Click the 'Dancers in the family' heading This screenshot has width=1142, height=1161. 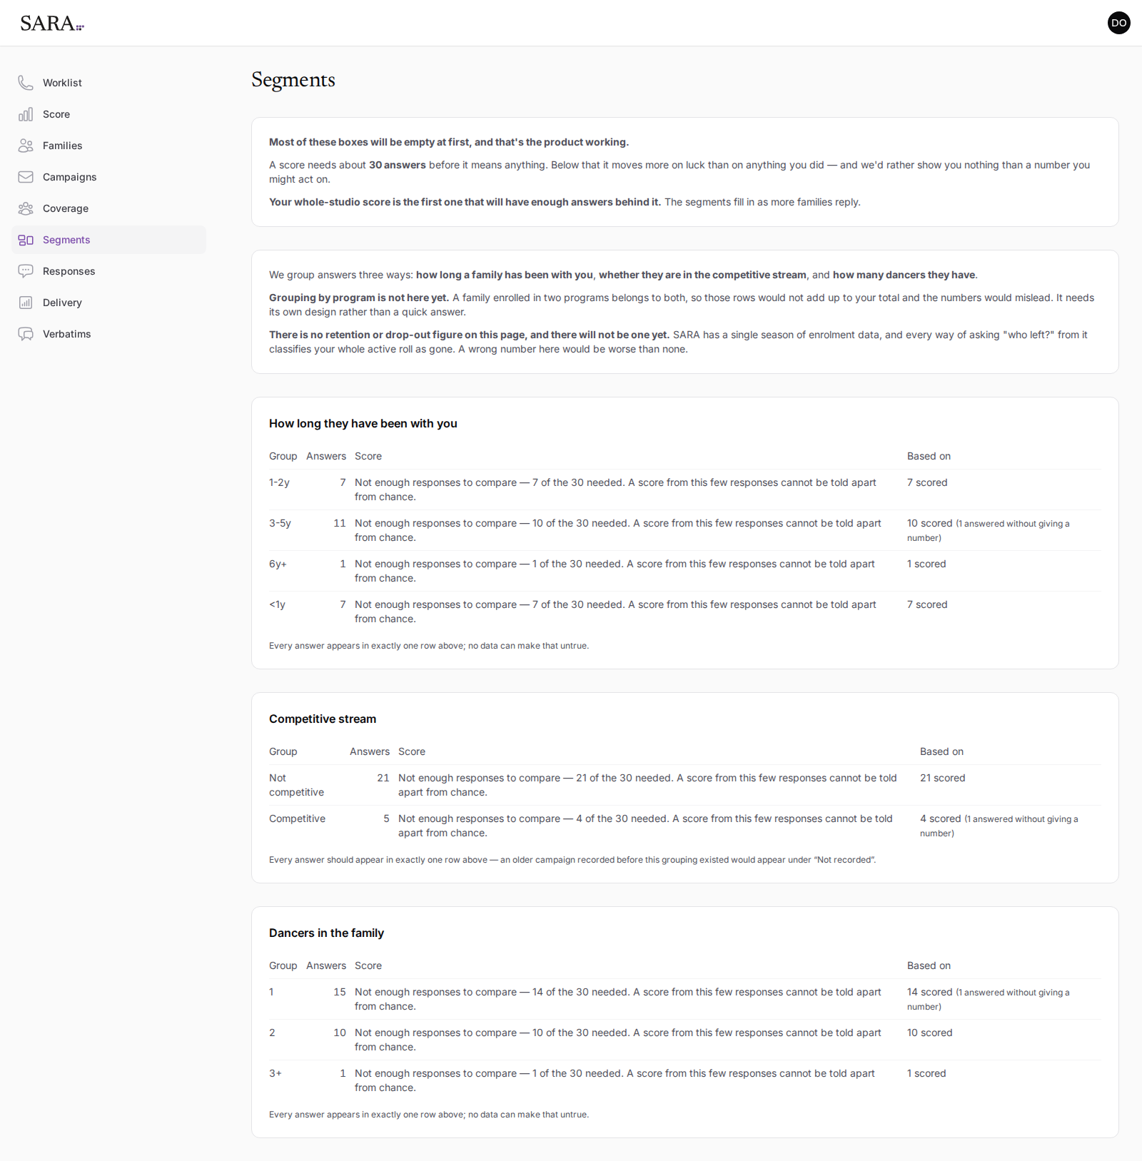(x=326, y=933)
